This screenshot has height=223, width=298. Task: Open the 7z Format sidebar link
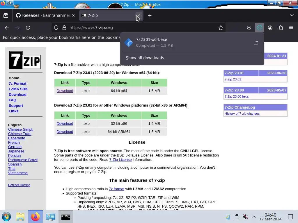17,83
